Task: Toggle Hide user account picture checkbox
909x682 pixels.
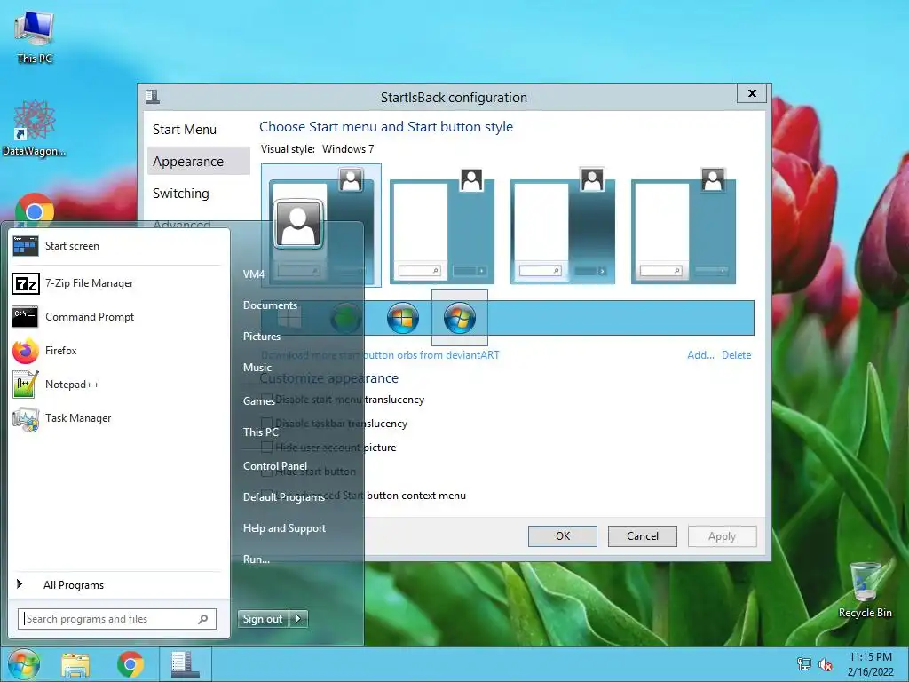Action: point(266,448)
